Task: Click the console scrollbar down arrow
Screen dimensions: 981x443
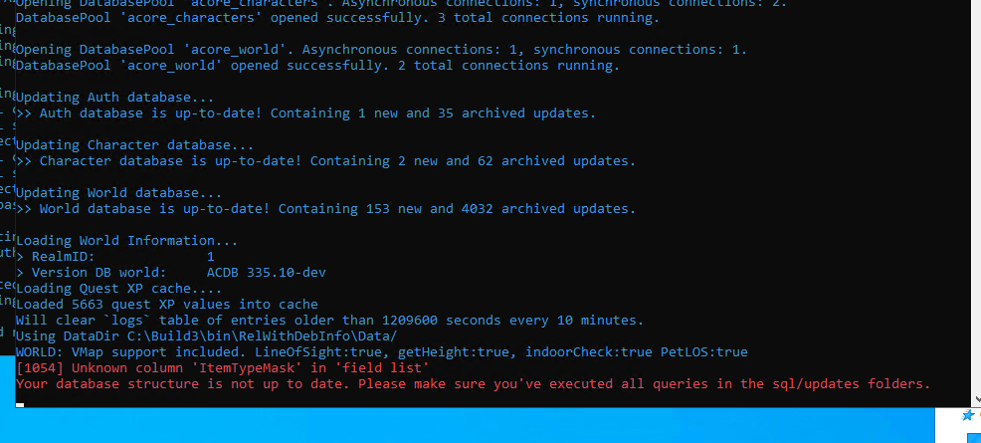Action: [977, 399]
